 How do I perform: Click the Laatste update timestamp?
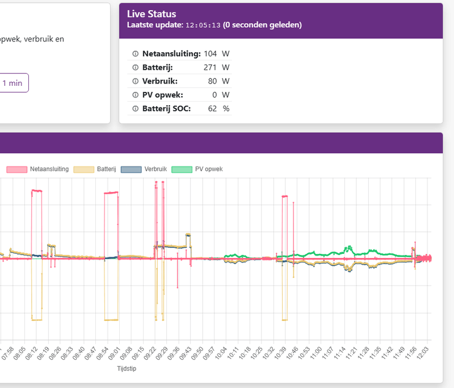pyautogui.click(x=199, y=25)
